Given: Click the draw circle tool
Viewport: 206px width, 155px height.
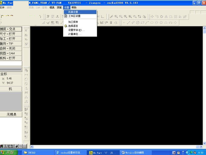Looking at the screenshot, I should (x=138, y=23).
